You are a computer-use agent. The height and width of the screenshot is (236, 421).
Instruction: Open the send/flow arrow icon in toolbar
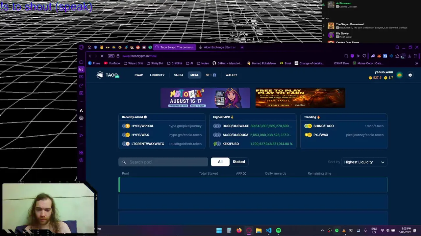tap(358, 56)
